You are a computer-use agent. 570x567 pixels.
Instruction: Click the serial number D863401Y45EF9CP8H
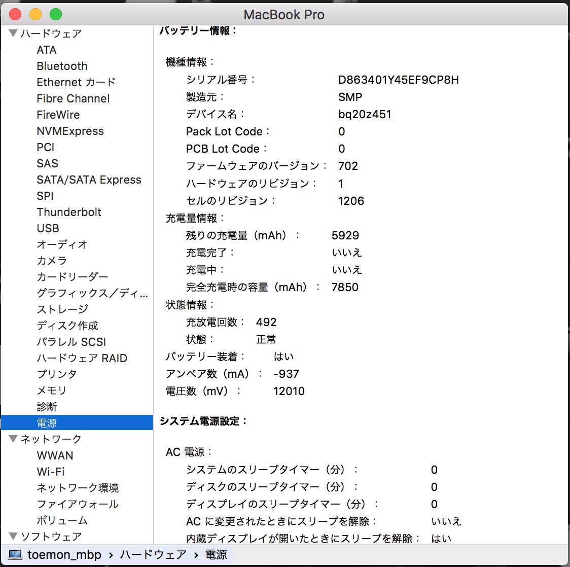399,80
